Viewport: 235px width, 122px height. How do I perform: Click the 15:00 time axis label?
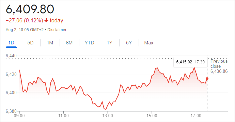[x=152, y=116]
